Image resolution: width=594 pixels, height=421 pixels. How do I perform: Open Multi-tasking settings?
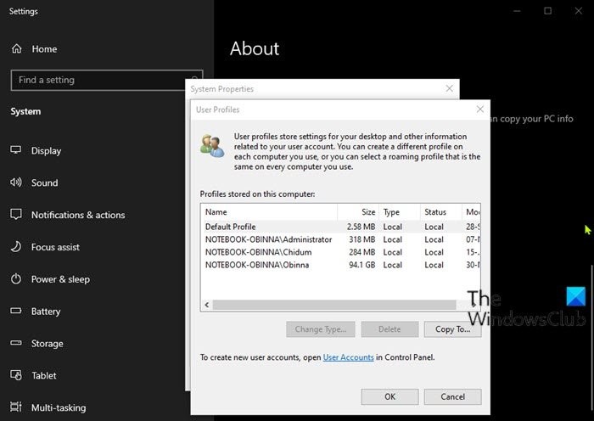click(x=59, y=407)
